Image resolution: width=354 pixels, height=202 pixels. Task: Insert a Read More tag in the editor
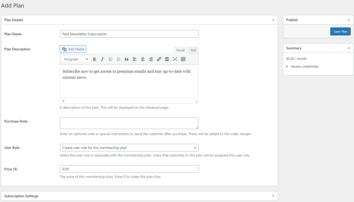coord(167,59)
